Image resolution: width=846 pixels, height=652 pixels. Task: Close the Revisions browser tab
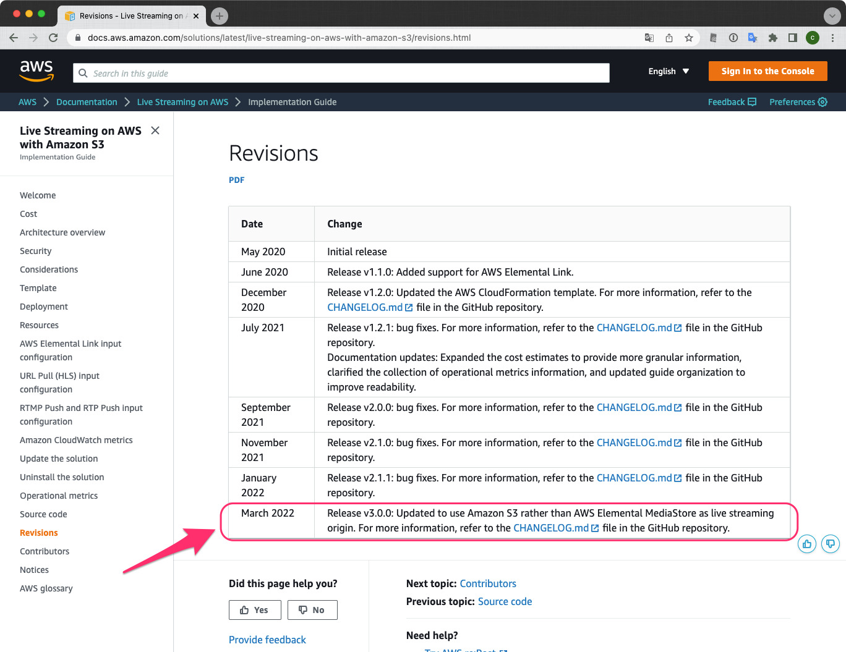coord(196,16)
